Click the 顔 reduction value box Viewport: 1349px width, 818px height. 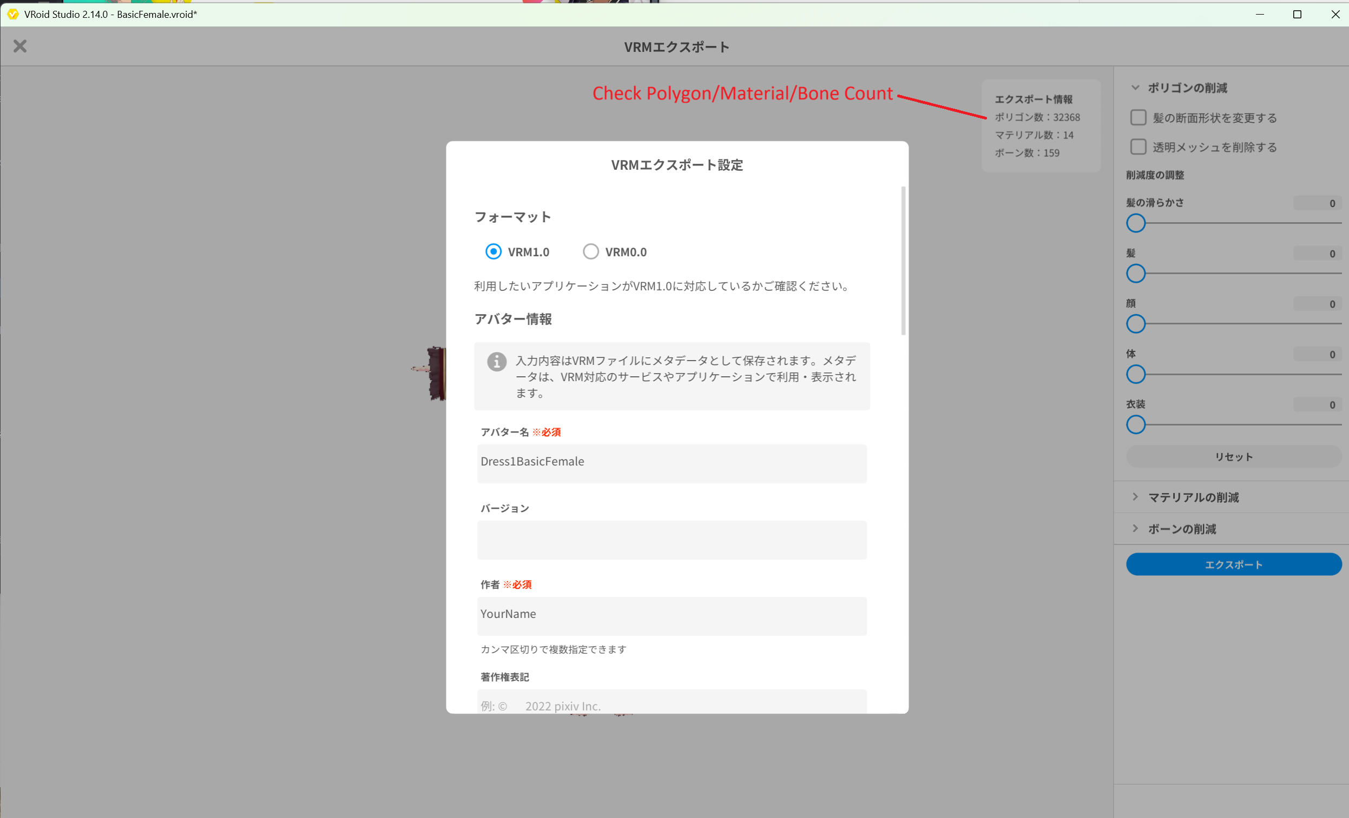click(x=1317, y=304)
